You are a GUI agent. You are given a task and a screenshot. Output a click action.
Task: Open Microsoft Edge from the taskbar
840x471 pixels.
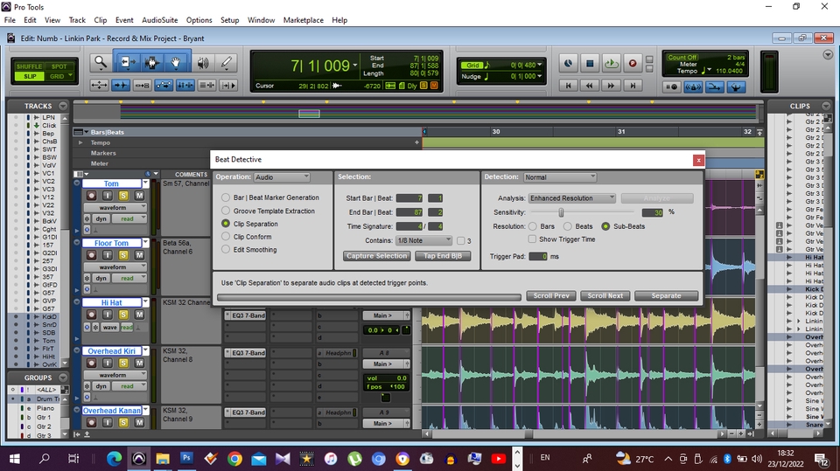[114, 458]
